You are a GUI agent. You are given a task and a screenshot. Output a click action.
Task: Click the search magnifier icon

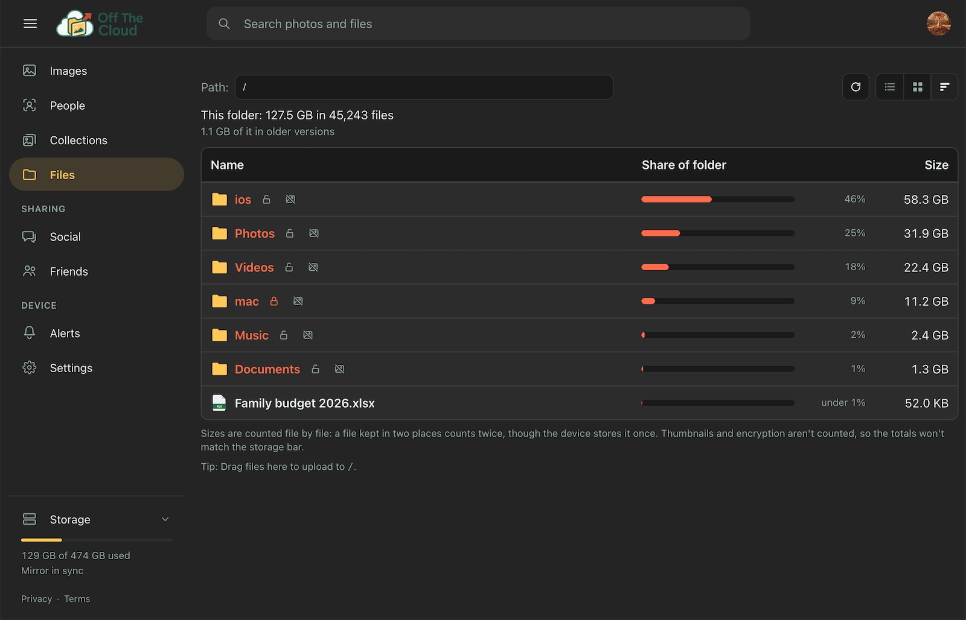[x=224, y=24]
